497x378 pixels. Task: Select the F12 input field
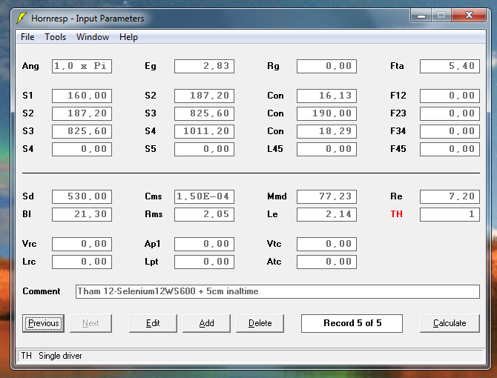tap(450, 96)
